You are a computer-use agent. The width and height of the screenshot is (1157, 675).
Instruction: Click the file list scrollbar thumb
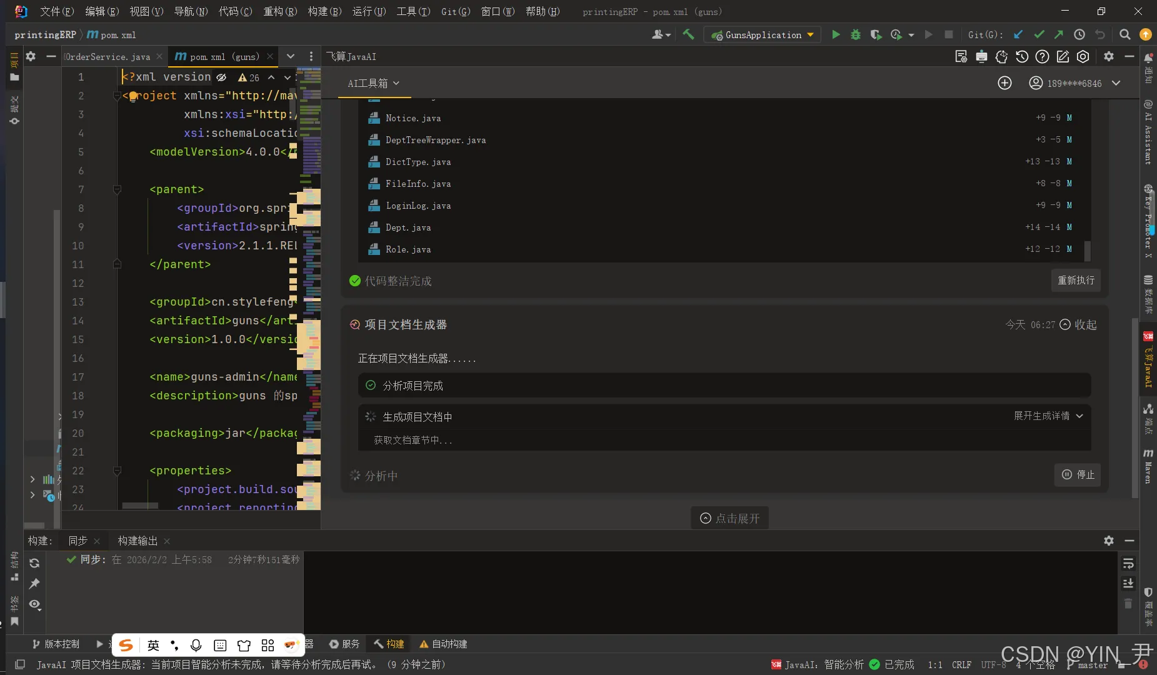[1088, 251]
